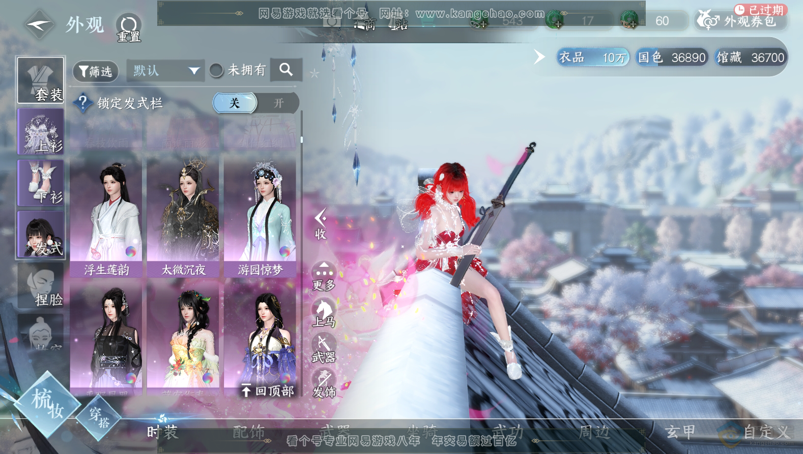803x454 pixels.
Task: Click the dye ball on black starry outfit
Action: pyautogui.click(x=131, y=378)
